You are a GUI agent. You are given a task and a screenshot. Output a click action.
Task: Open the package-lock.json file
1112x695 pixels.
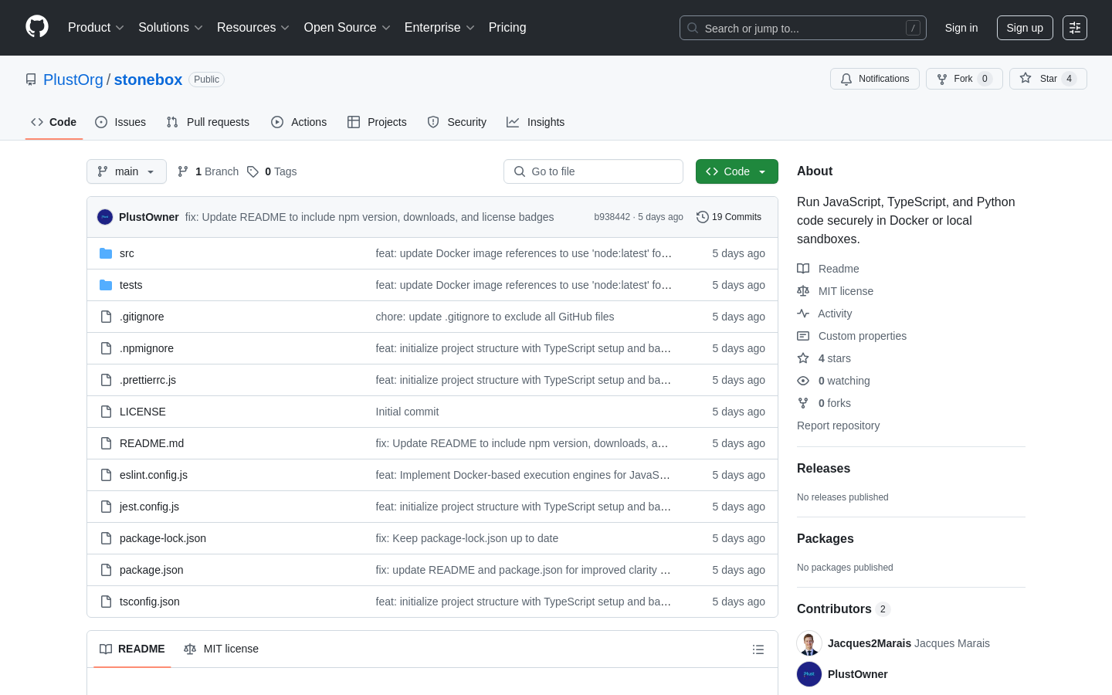point(163,538)
